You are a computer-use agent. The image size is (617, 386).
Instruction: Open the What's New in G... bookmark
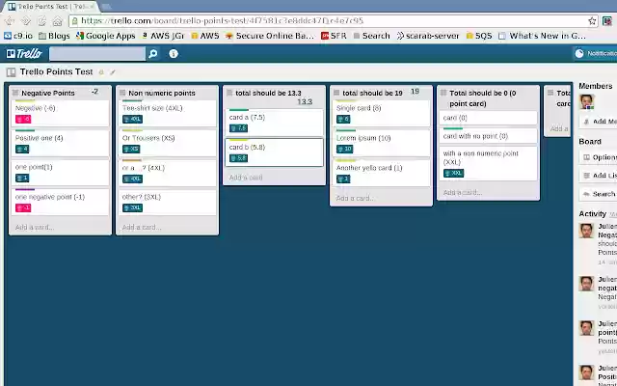542,36
